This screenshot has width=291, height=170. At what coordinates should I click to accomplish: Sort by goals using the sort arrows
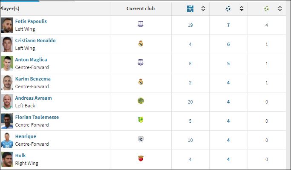pos(242,9)
